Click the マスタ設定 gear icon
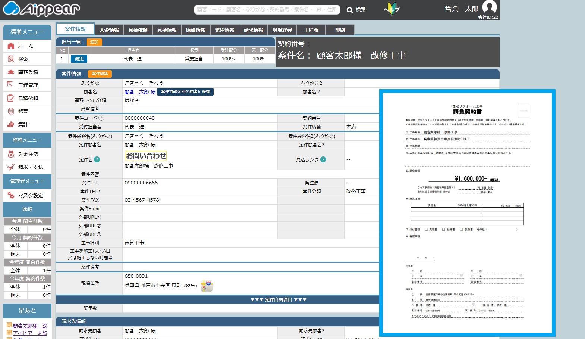The height and width of the screenshot is (339, 585). (x=11, y=195)
